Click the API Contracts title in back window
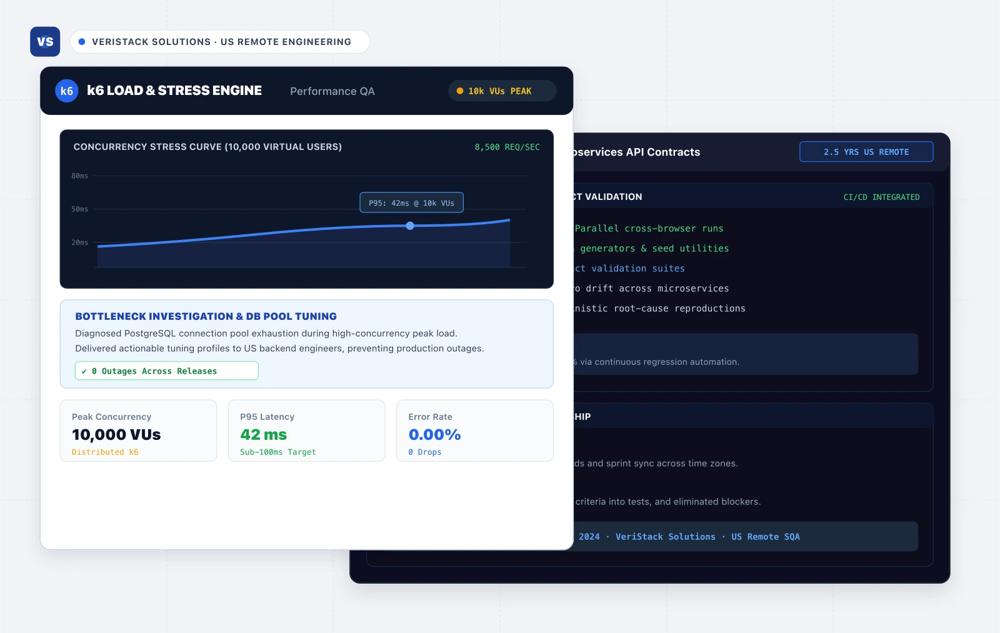Screen dimensions: 1000x633 637,152
